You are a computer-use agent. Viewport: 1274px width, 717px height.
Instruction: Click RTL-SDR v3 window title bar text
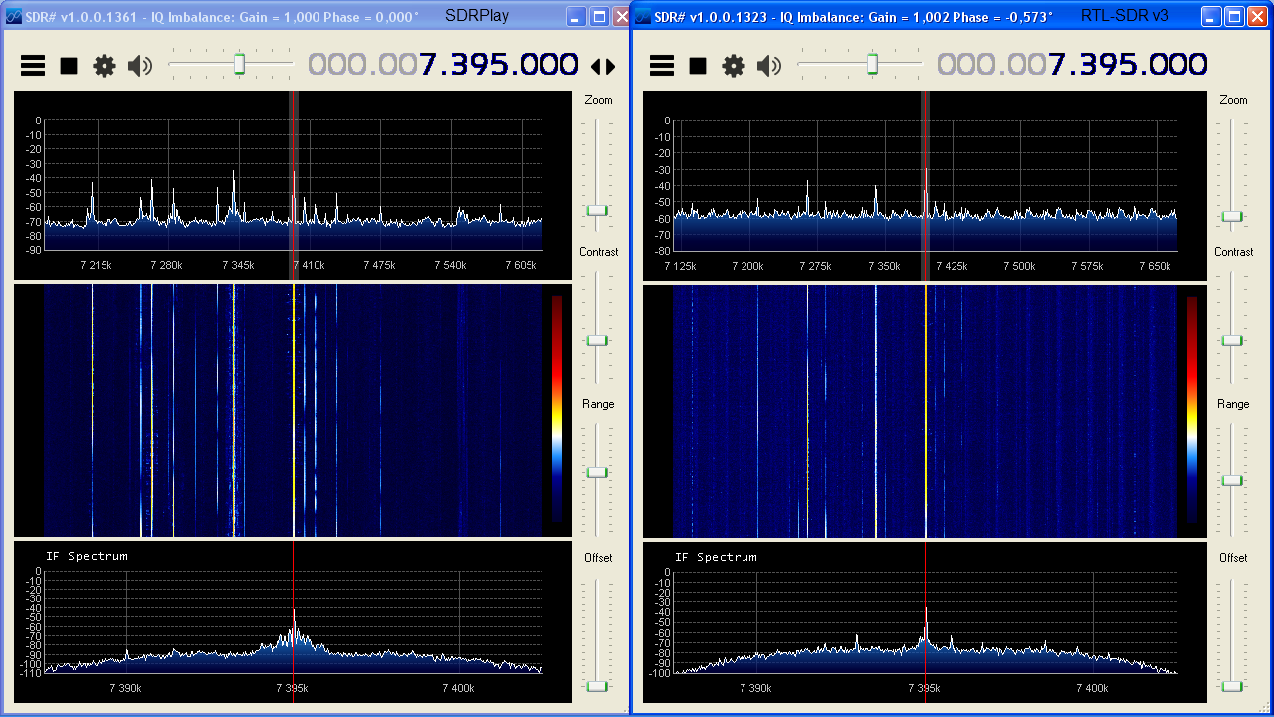[x=853, y=17]
